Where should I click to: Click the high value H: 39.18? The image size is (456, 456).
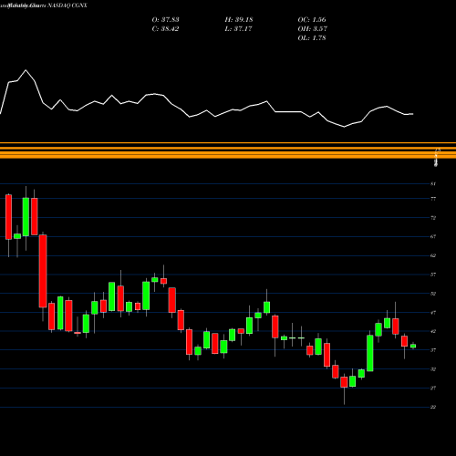(x=239, y=20)
